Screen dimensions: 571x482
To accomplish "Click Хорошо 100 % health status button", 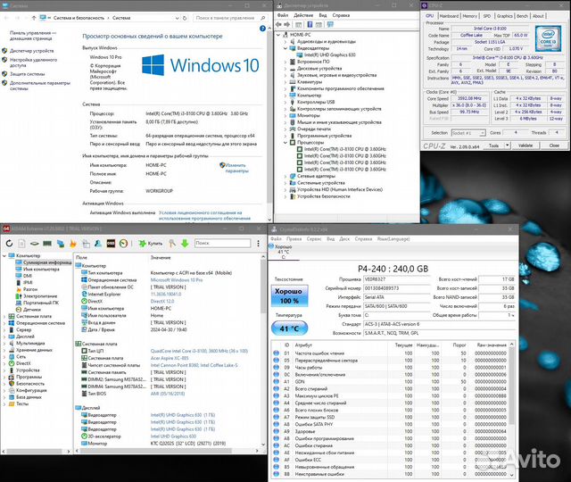I will tap(289, 295).
